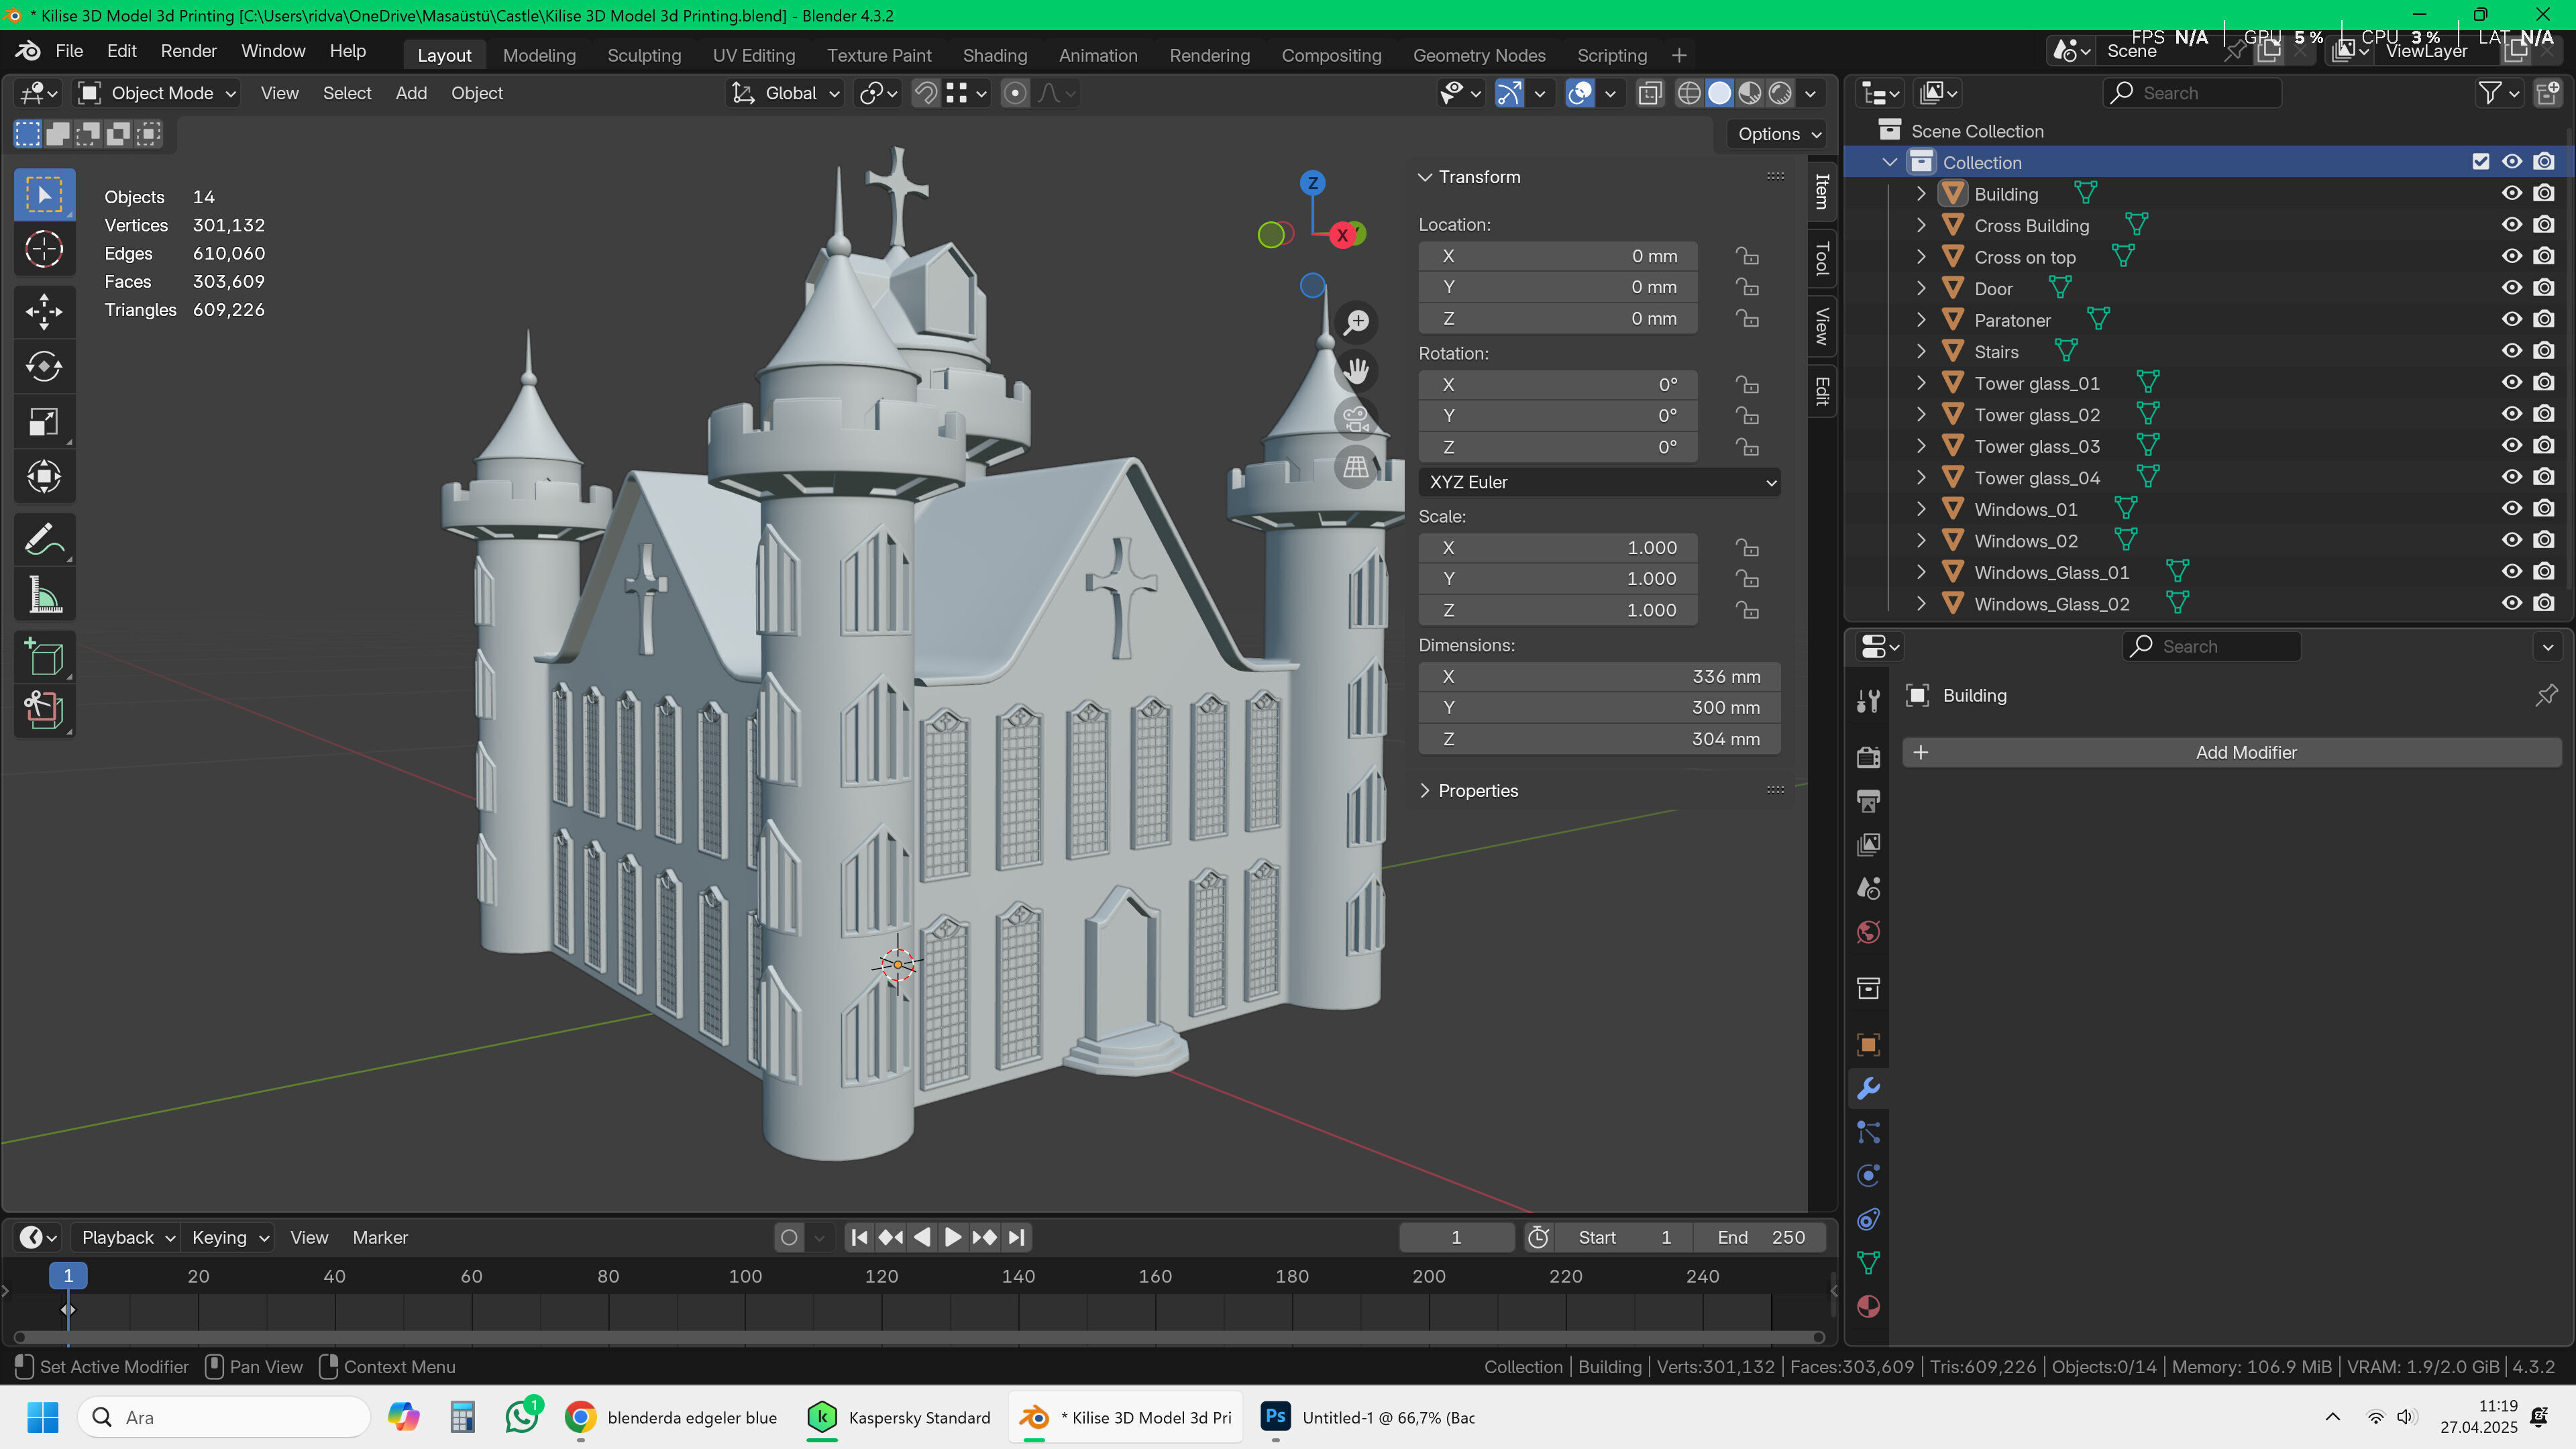Open the View sidebar tab
Screen dimensions: 2576x1449
pyautogui.click(x=1822, y=327)
